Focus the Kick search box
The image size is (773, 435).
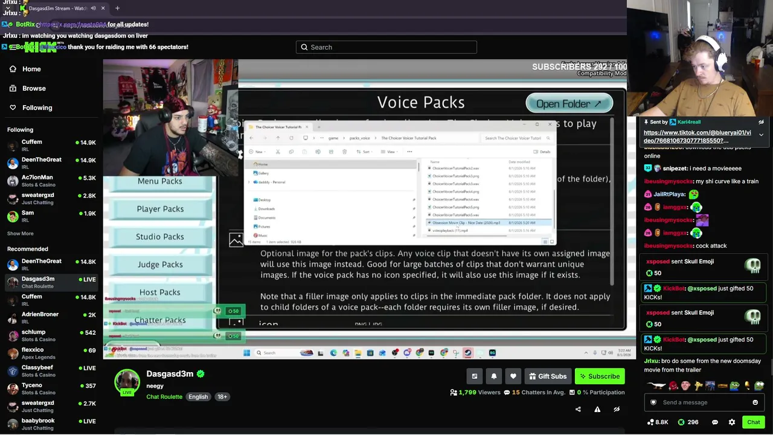click(x=386, y=47)
